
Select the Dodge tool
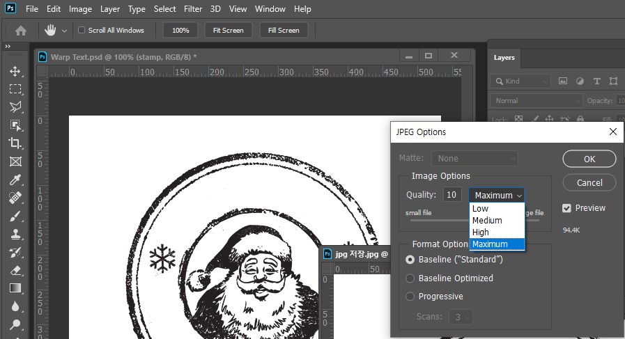click(x=15, y=324)
